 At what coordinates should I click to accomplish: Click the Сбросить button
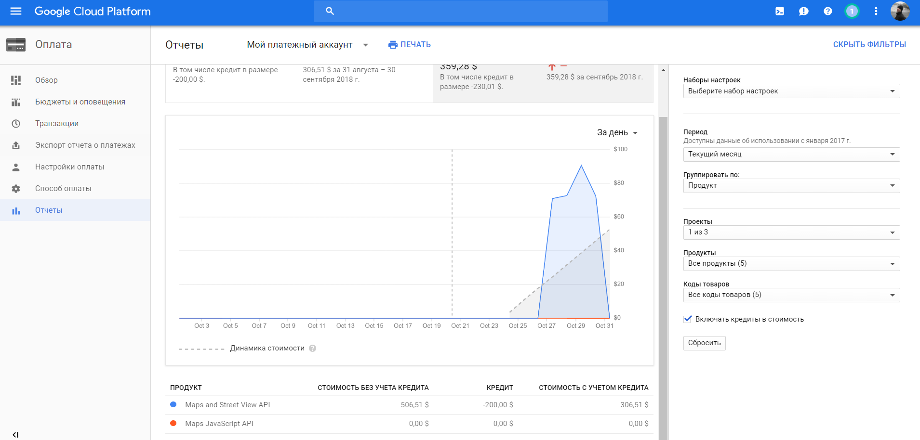click(x=704, y=343)
